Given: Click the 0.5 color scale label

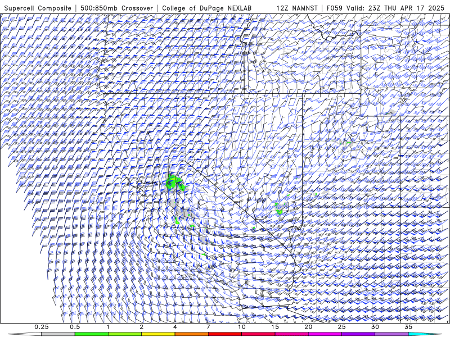Looking at the screenshot, I should 75,327.
